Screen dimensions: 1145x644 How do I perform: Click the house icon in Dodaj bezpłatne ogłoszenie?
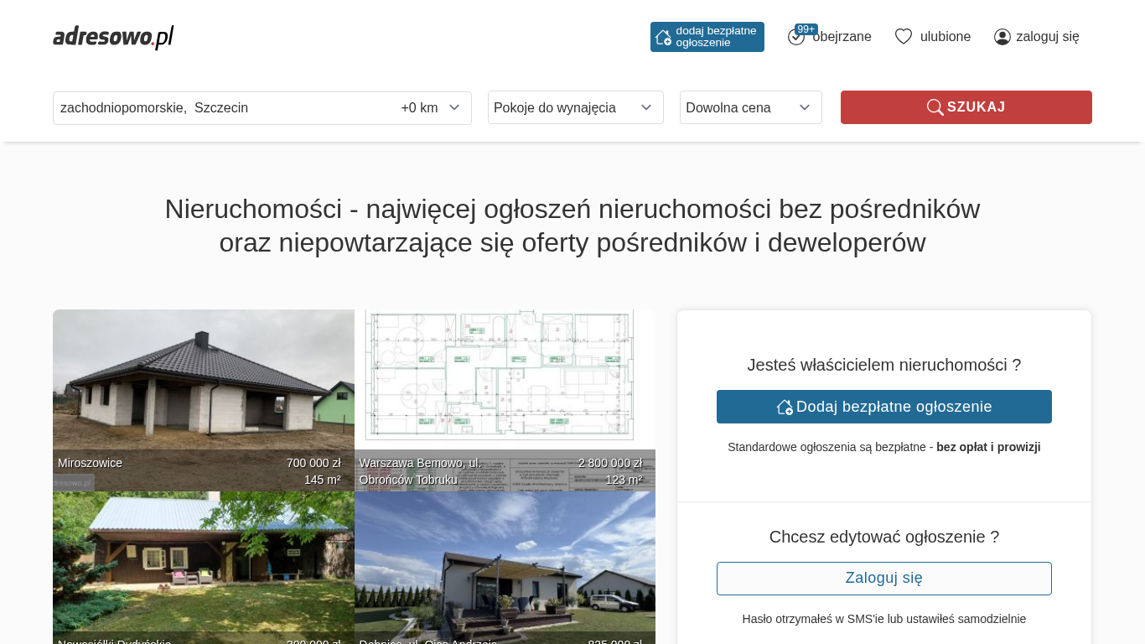click(785, 407)
